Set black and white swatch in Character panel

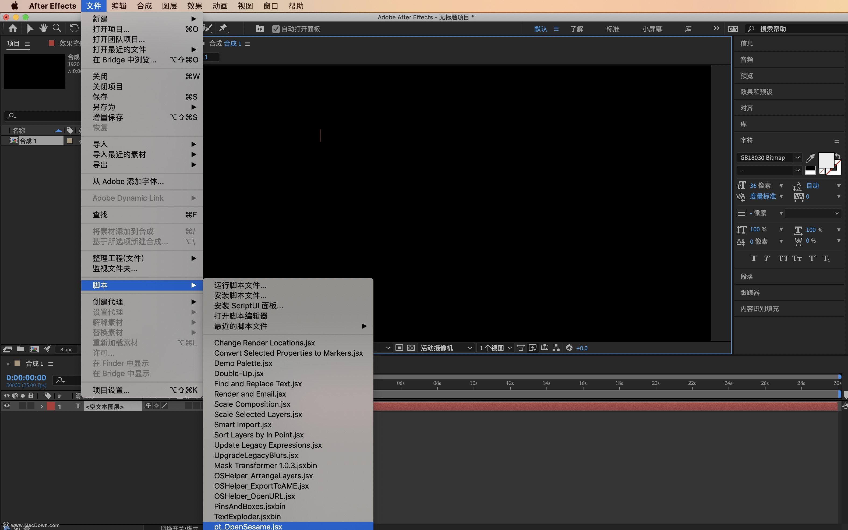[x=810, y=170]
